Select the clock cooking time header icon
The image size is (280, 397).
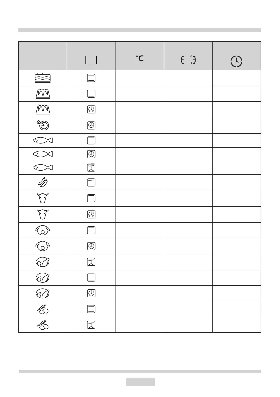236,62
